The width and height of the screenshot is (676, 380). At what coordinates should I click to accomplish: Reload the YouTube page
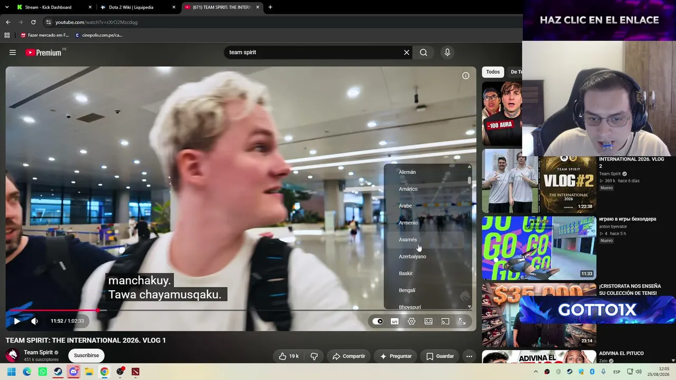[33, 22]
